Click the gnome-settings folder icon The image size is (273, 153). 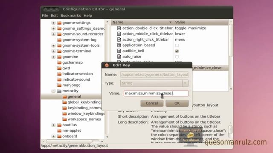59,23
